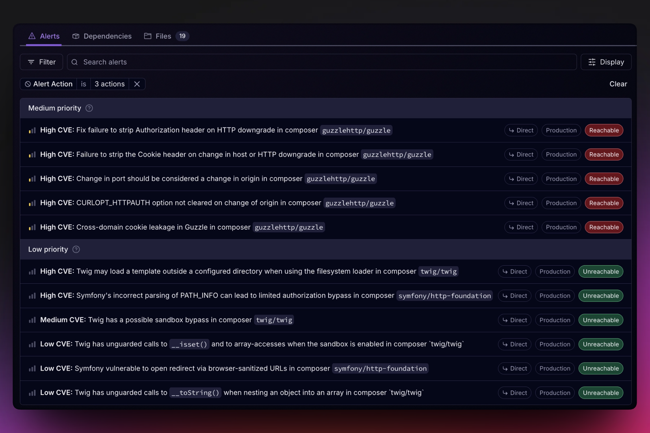This screenshot has width=650, height=433.
Task: Open the Filter menu
Action: [41, 62]
